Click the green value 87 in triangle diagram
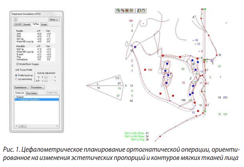Screen dimensions: 244x167 [x=118, y=96]
